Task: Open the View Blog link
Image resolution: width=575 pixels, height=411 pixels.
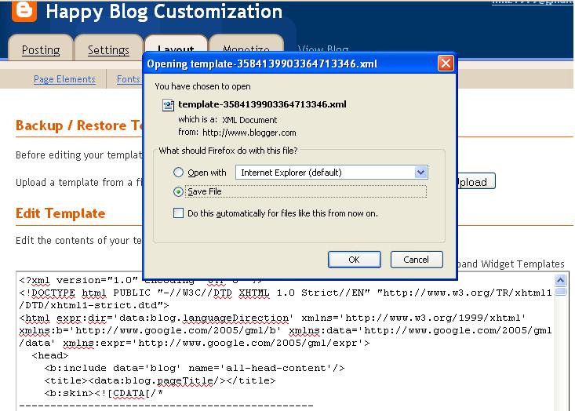Action: pos(323,49)
